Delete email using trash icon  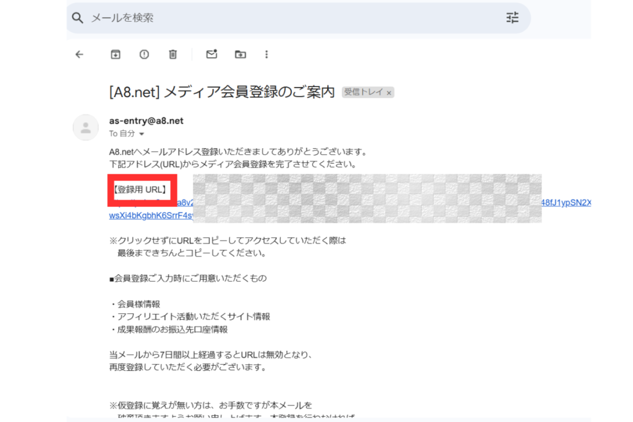(173, 54)
